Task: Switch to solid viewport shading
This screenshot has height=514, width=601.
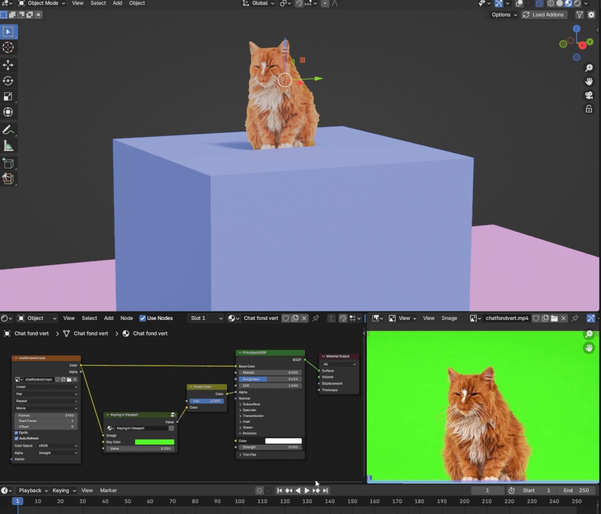Action: pyautogui.click(x=560, y=3)
